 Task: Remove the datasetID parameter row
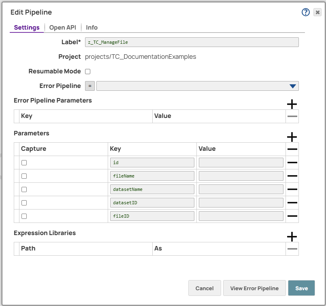coord(292,203)
